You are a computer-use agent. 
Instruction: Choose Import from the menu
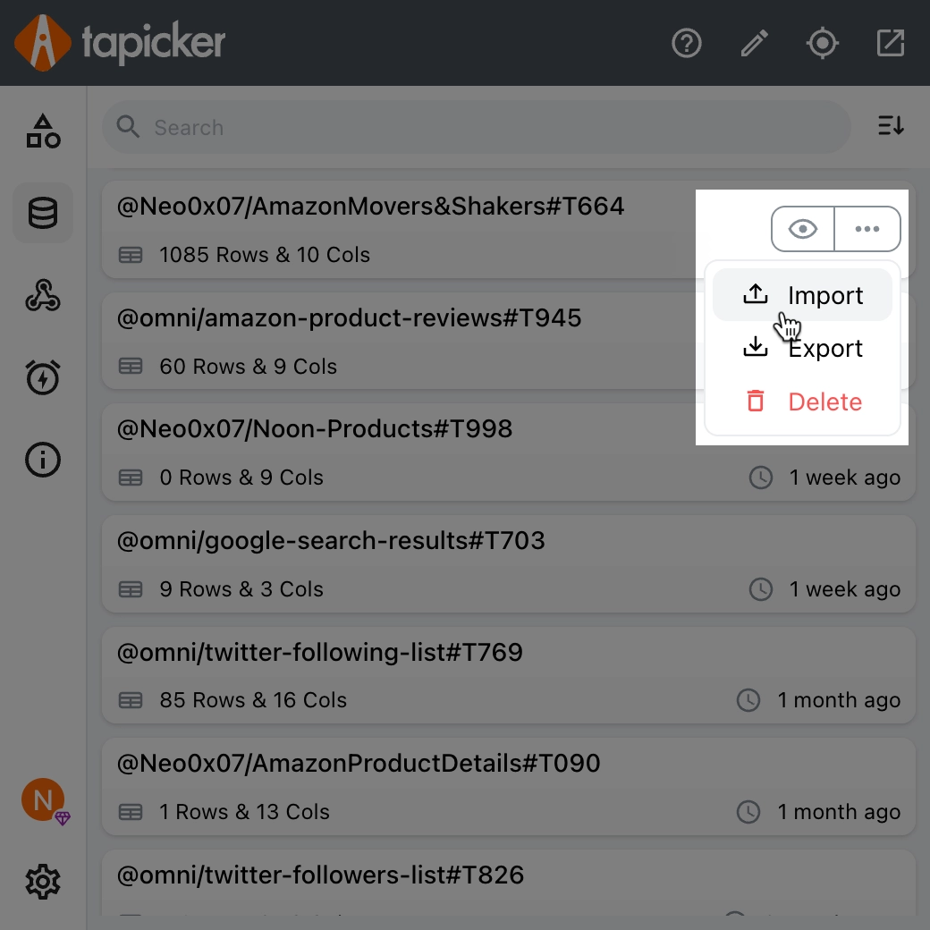tap(803, 295)
